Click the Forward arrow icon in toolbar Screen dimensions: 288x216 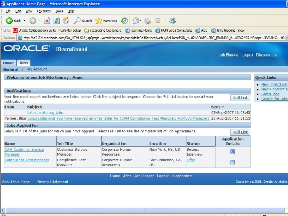click(x=33, y=21)
